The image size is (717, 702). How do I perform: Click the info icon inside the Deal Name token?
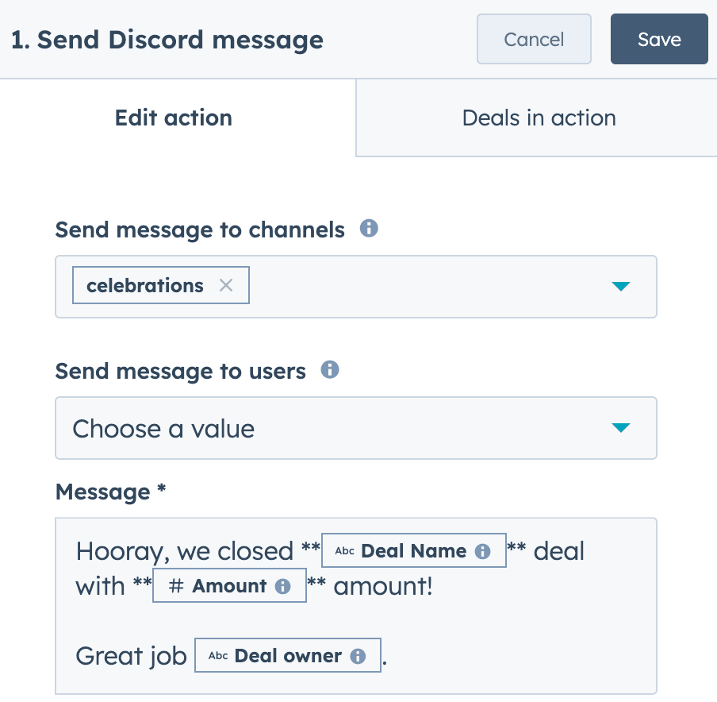tap(483, 550)
